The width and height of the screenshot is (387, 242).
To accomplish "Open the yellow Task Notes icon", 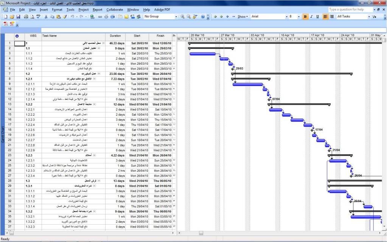I will [126, 17].
